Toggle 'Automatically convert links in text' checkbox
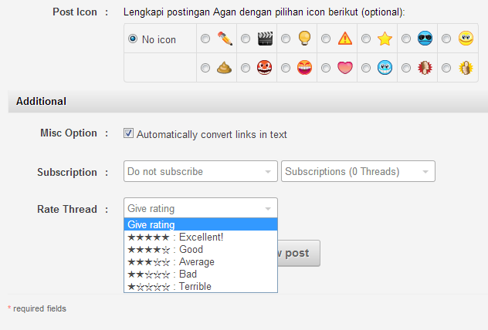The width and height of the screenshot is (488, 330). pyautogui.click(x=129, y=134)
